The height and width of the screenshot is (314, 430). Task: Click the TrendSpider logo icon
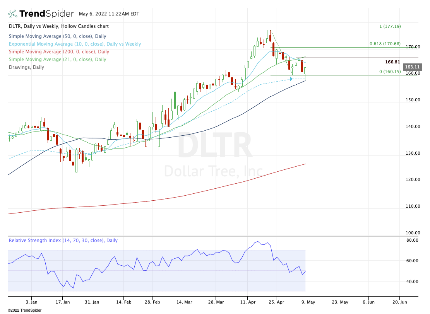pyautogui.click(x=12, y=14)
